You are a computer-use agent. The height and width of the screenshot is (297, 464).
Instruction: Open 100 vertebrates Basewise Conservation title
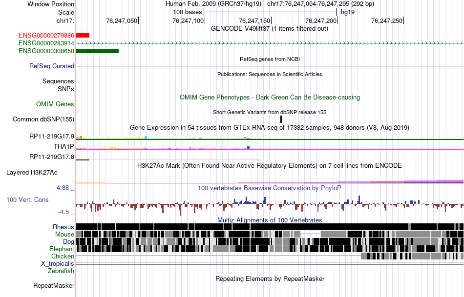point(270,188)
